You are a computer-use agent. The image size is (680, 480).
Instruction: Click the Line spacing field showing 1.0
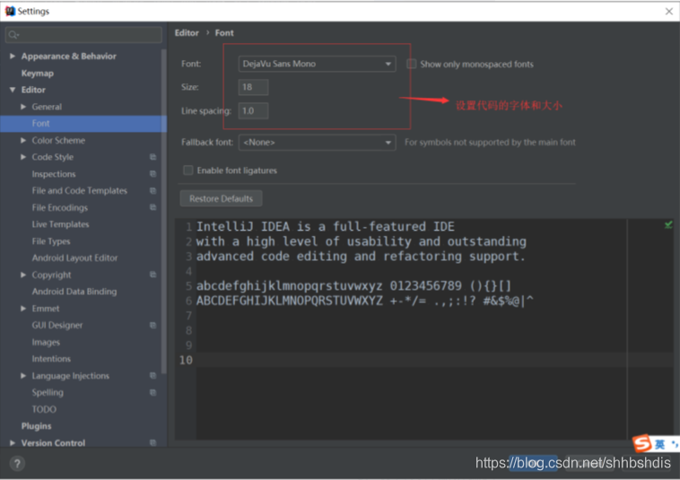pyautogui.click(x=253, y=110)
